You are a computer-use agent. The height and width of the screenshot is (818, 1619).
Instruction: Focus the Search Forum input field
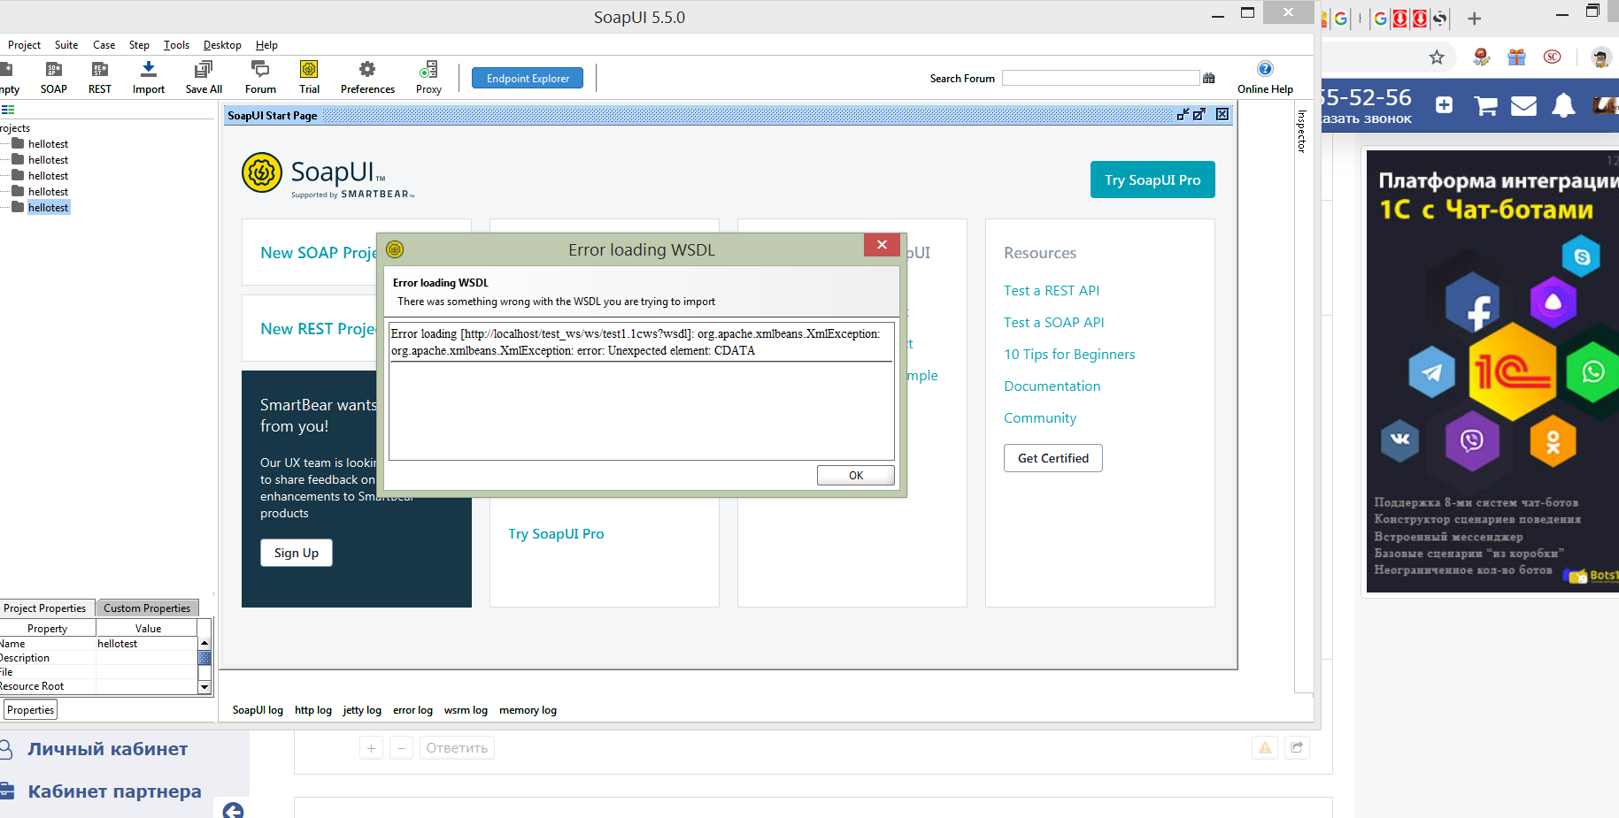click(x=1100, y=79)
